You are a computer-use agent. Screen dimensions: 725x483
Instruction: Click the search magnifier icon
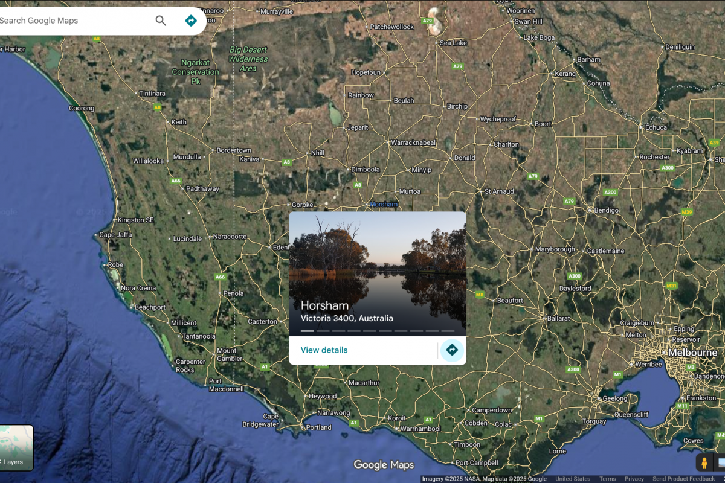pyautogui.click(x=161, y=21)
